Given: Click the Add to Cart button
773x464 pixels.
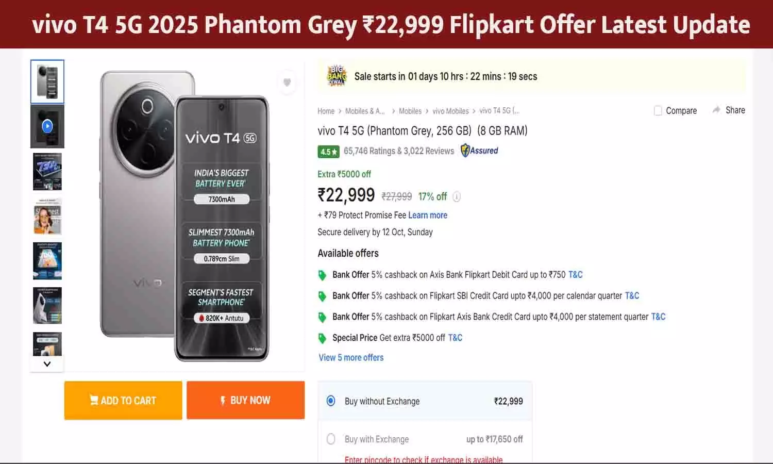Looking at the screenshot, I should (123, 400).
